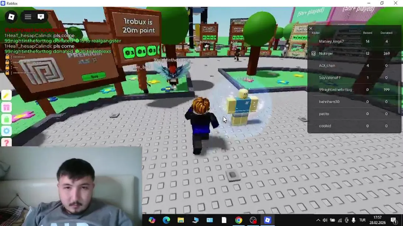Viewport: 403px width, 226px height.
Task: Select Nukinjer player name in leaderboard
Action: (x=326, y=54)
